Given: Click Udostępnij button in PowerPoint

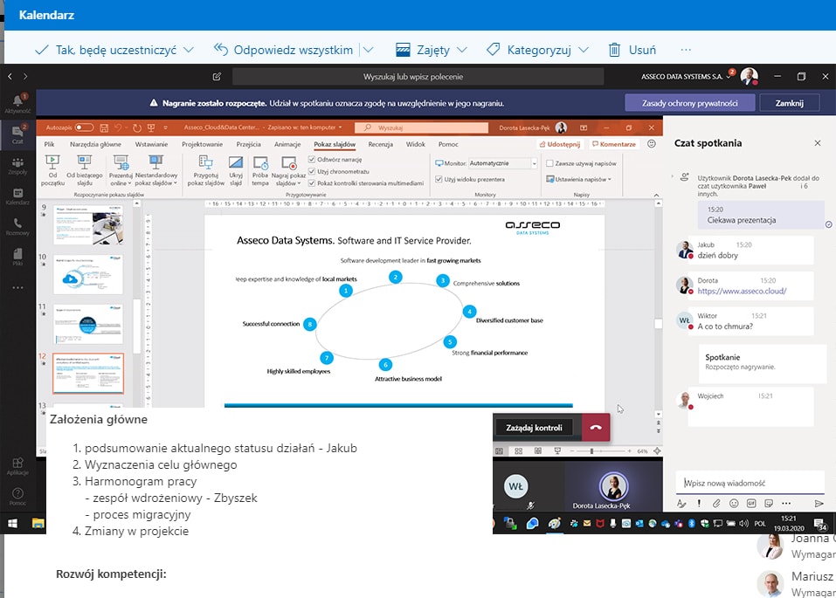Looking at the screenshot, I should point(560,144).
